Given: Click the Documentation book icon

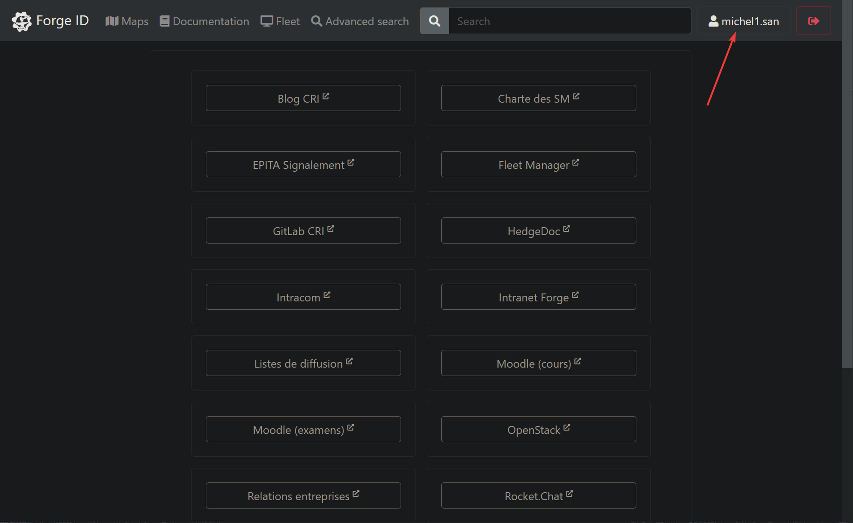Looking at the screenshot, I should pos(164,21).
